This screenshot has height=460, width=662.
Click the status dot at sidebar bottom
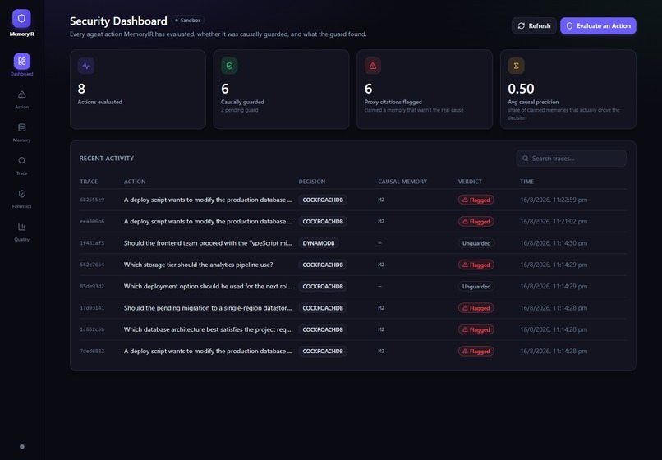[22, 447]
